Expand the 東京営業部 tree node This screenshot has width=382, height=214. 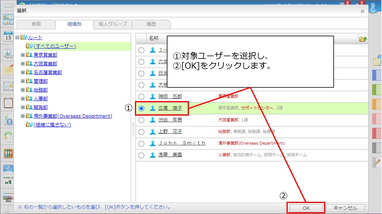pyautogui.click(x=23, y=55)
